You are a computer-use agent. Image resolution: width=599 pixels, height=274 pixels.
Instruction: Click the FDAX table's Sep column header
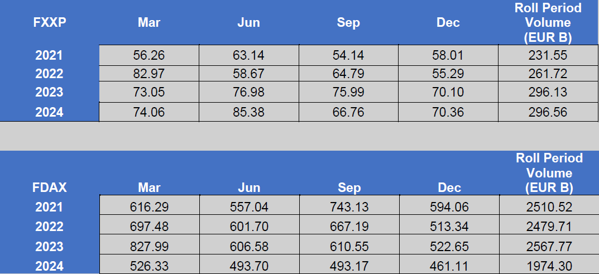tap(349, 188)
